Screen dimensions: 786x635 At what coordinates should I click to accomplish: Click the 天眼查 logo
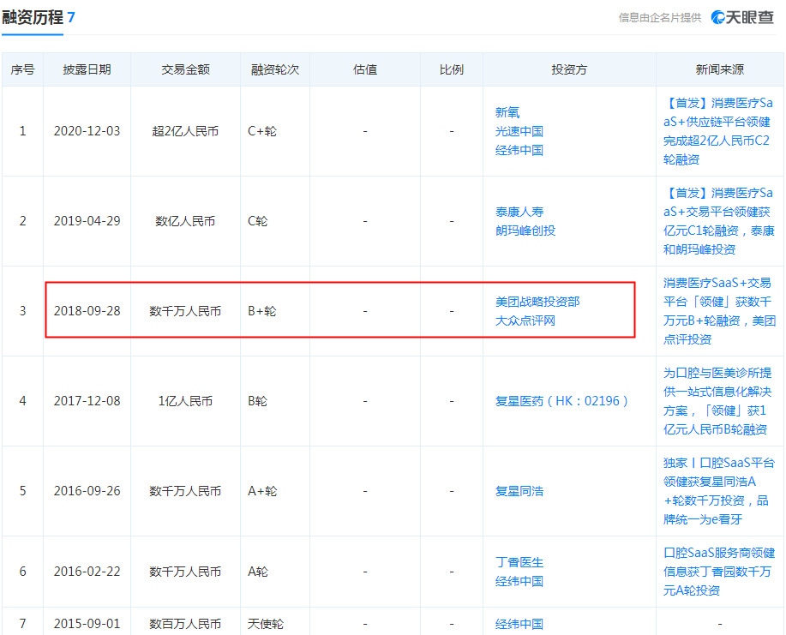tap(742, 17)
